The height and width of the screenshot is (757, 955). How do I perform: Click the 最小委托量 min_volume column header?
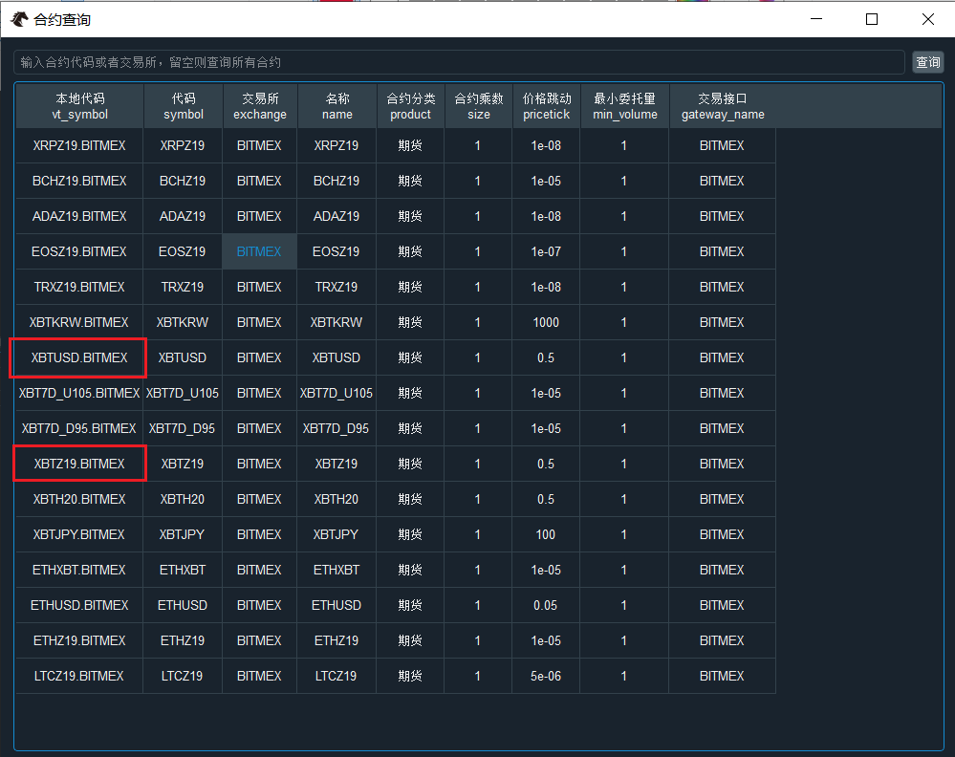625,107
